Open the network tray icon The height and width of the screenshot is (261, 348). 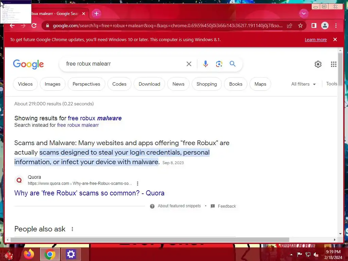[x=308, y=255]
